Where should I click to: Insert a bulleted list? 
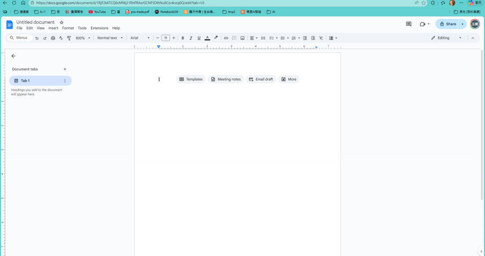(x=282, y=38)
